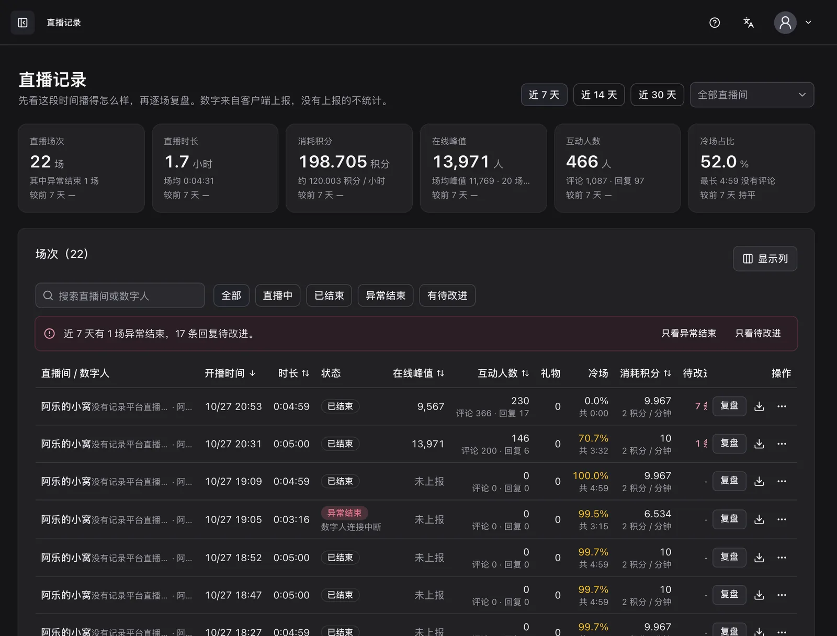The width and height of the screenshot is (837, 636).
Task: Open the 全部直播间 room dropdown
Action: coord(752,95)
